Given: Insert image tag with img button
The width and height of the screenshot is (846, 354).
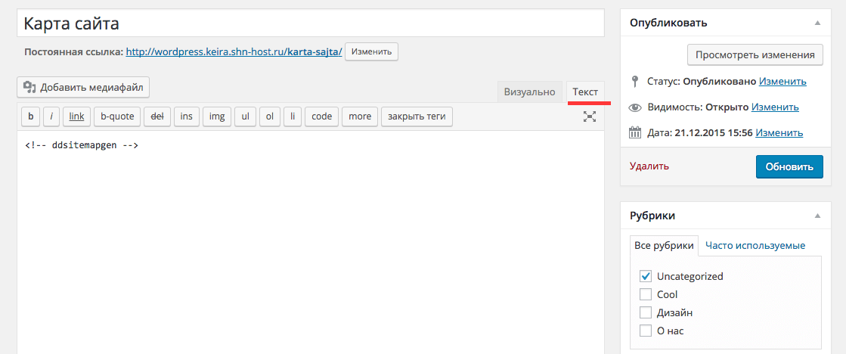Looking at the screenshot, I should [216, 116].
